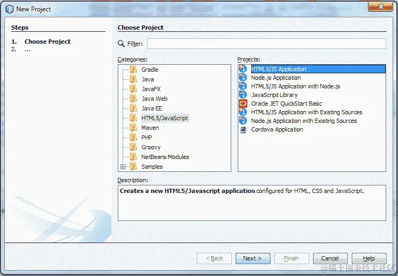Click HTML5/JS Application with Existing Sources icon
The width and height of the screenshot is (398, 276).
click(x=243, y=112)
